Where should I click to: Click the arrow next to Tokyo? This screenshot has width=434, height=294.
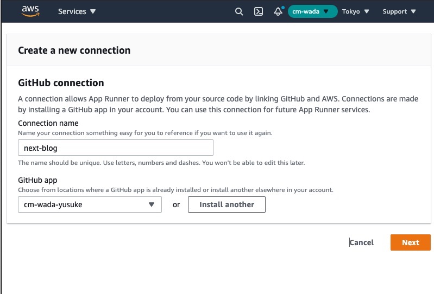367,11
